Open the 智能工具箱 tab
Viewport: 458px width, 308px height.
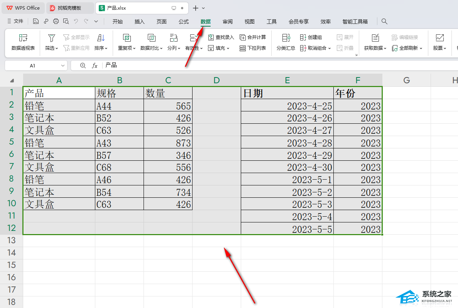pos(355,22)
